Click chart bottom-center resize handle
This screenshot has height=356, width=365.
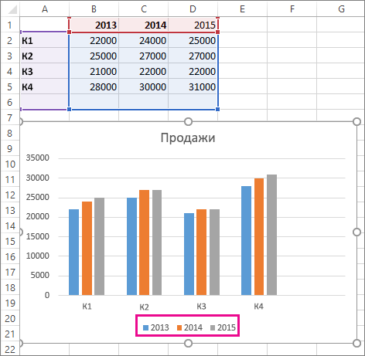click(x=189, y=343)
